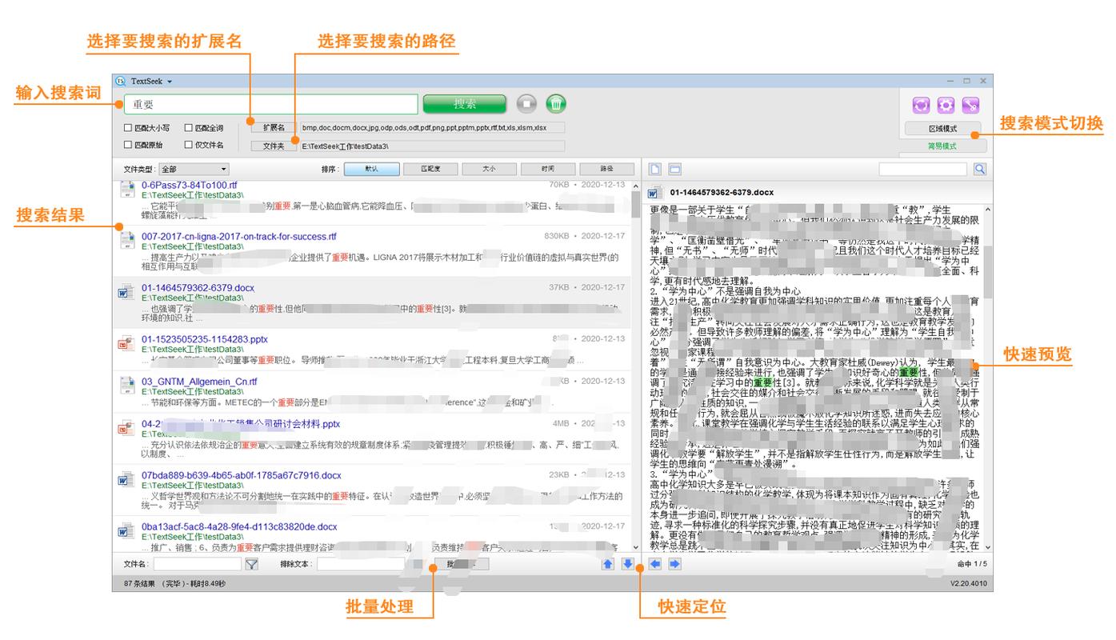Switch to 区域模式 search mode

click(942, 129)
